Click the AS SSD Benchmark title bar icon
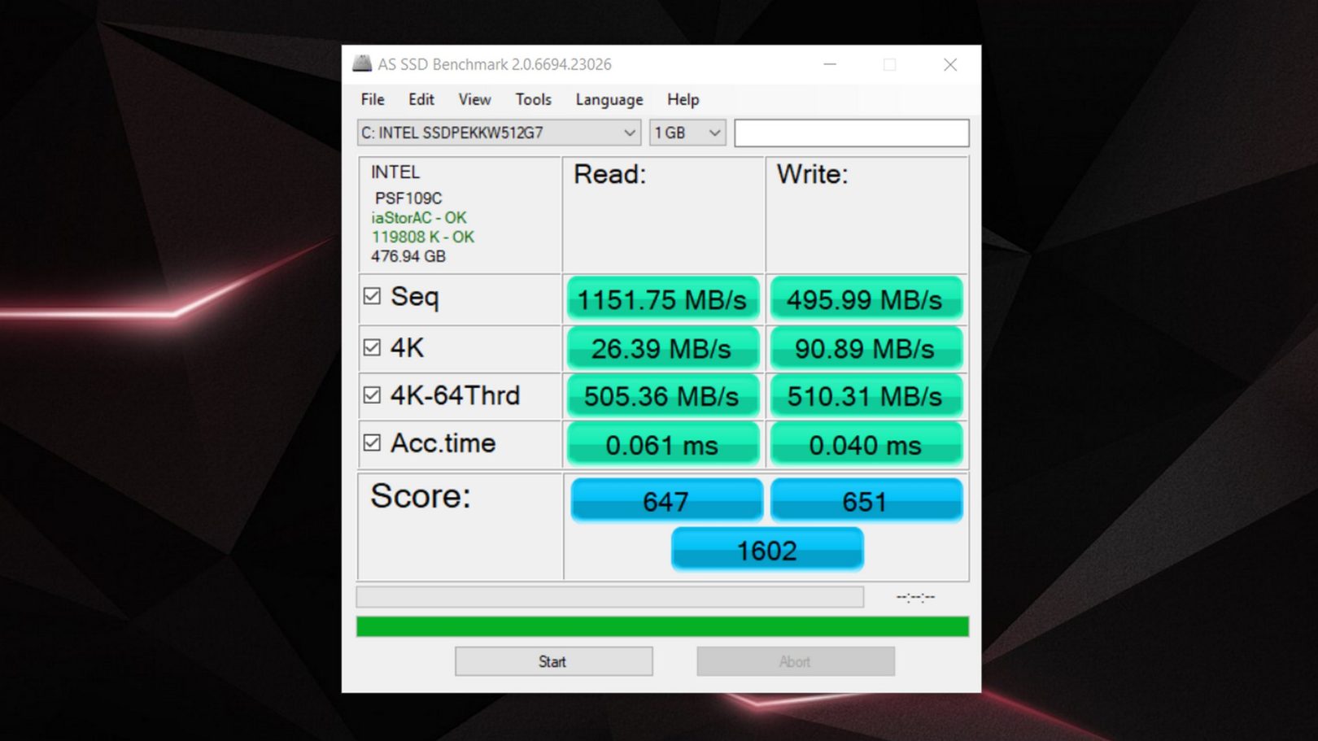Screen dimensions: 1318x741 pyautogui.click(x=362, y=63)
